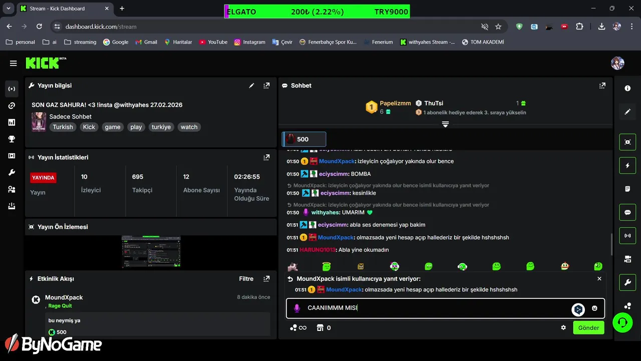This screenshot has width=641, height=361.
Task: Open the Kick hamburger menu
Action: 14,63
